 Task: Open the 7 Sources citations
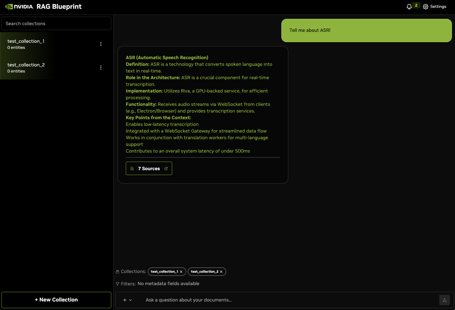click(x=149, y=169)
